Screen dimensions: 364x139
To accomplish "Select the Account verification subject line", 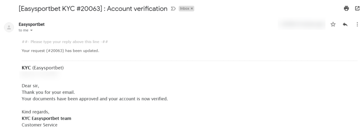I will tap(93, 9).
